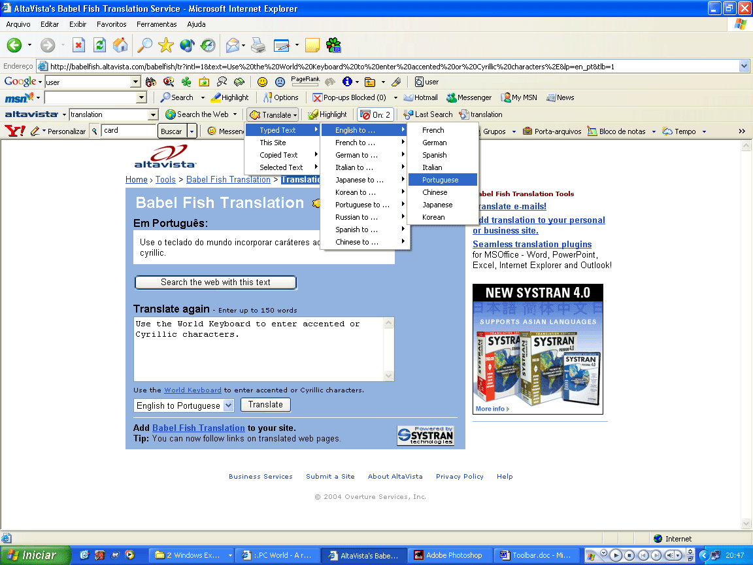Show more Yahoo toolbar items chevron
The image size is (753, 565).
[742, 131]
